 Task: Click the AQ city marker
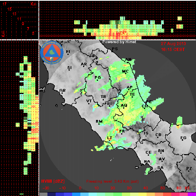click(x=124, y=108)
